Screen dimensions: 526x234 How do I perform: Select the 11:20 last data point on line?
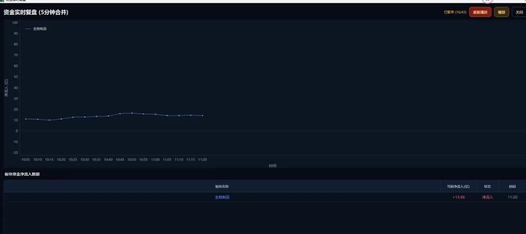(x=202, y=115)
